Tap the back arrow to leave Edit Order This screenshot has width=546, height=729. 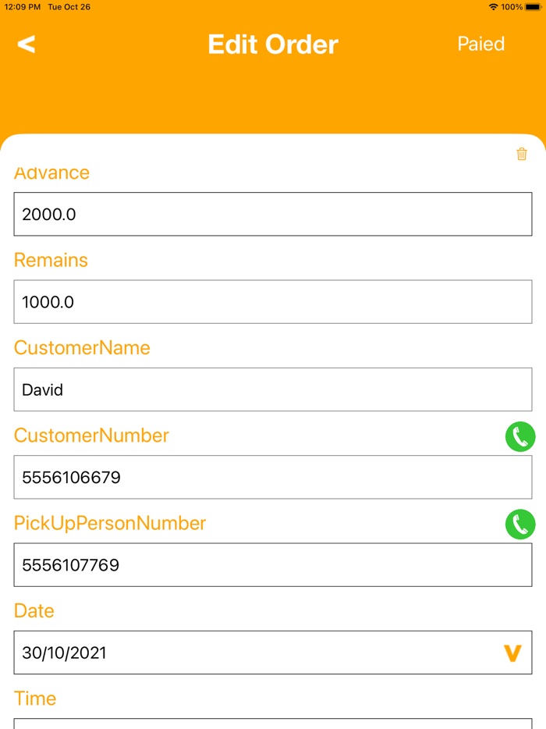26,44
